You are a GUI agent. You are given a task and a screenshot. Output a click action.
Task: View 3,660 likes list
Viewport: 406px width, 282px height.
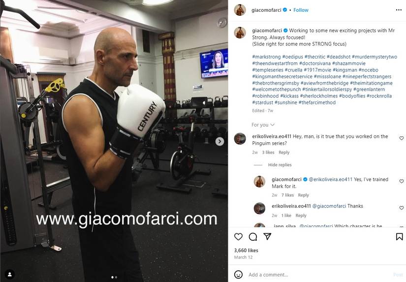(246, 251)
